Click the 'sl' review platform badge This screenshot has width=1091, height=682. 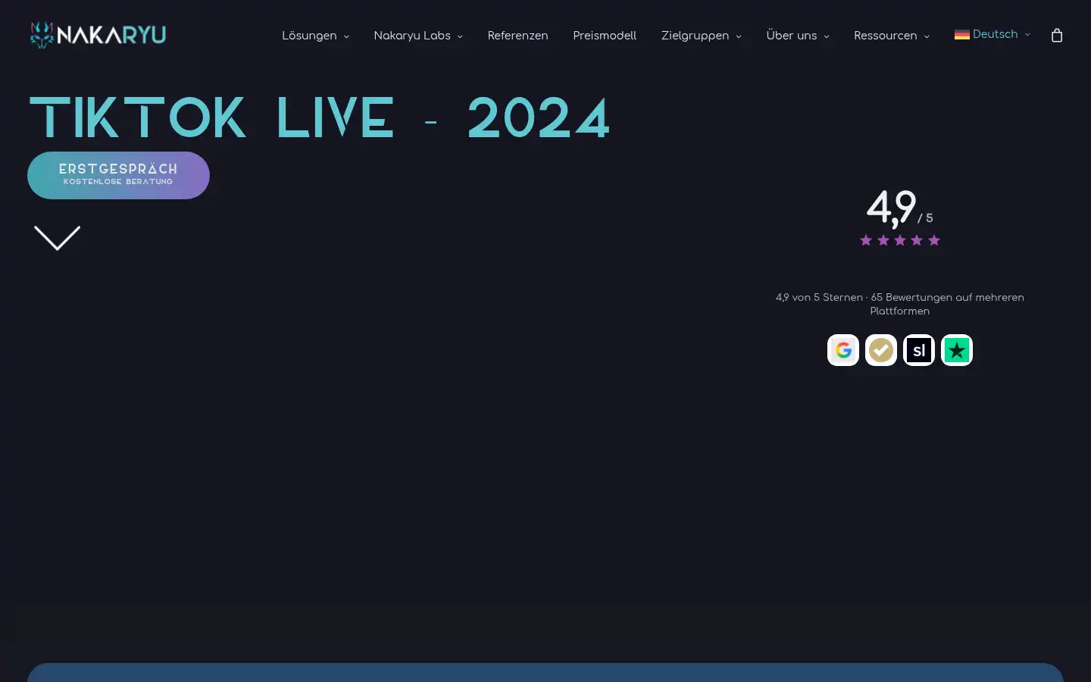tap(919, 350)
